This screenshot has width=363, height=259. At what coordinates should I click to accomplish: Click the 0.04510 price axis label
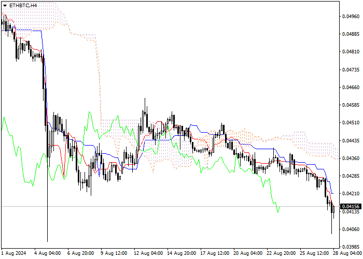coord(351,123)
